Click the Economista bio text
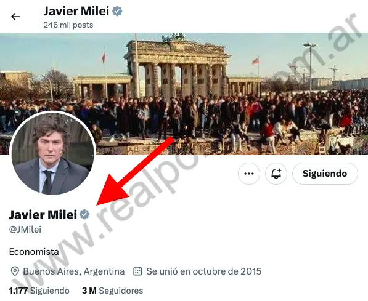Viewport: 368px width, 301px height. [x=34, y=252]
